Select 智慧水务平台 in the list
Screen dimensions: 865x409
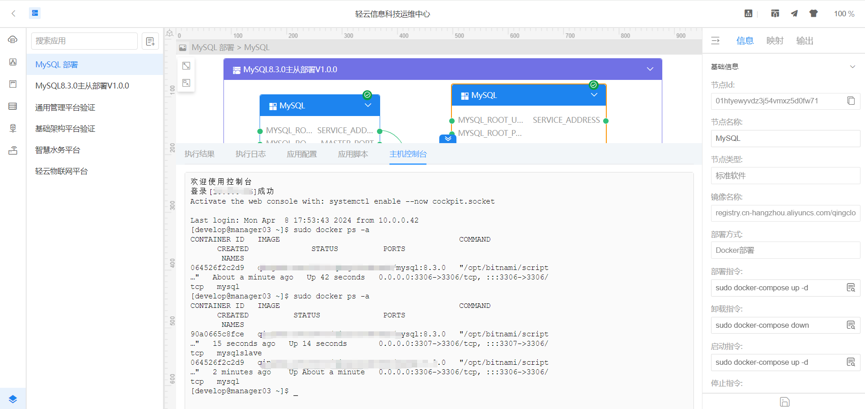point(95,150)
